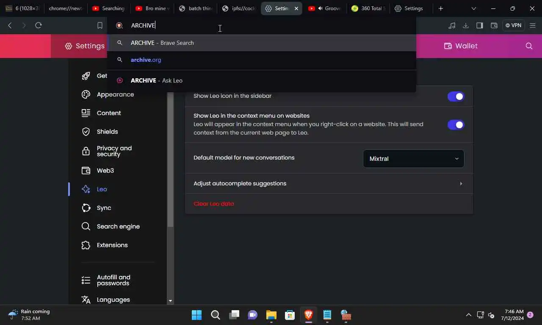Select the archive.org suggestion

point(262,60)
